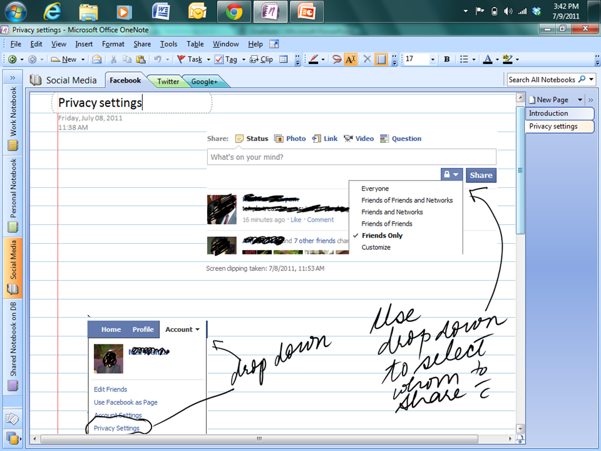Open Google Chrome from the taskbar

point(234,11)
